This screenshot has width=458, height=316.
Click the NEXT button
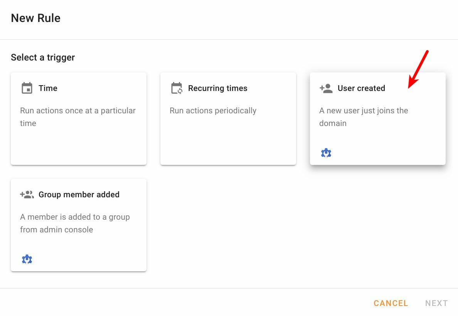point(436,303)
